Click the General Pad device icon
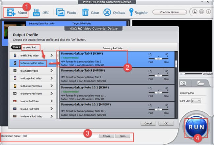This screenshot has width=214, height=145. (15, 116)
